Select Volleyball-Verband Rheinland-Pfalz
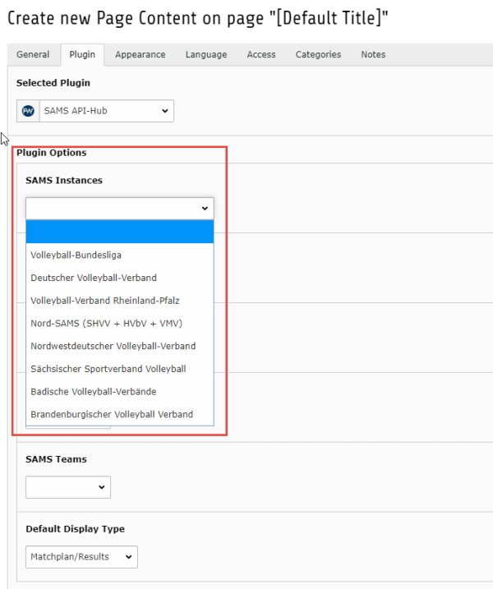This screenshot has width=493, height=589. point(120,301)
